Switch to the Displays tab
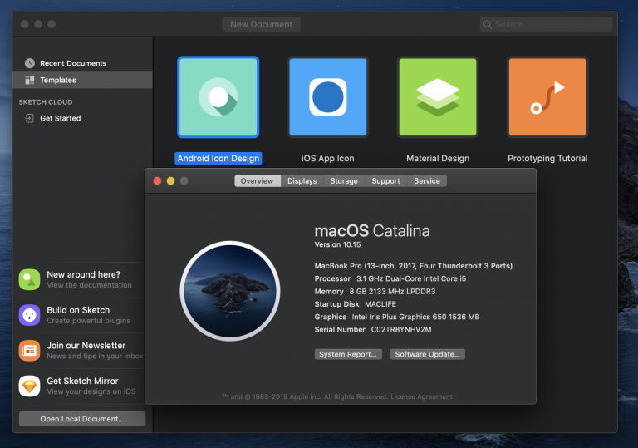 tap(302, 181)
